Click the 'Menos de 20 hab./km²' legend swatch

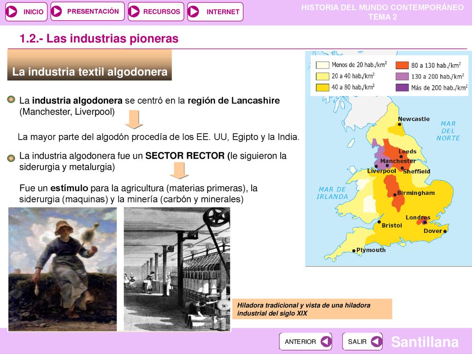322,65
